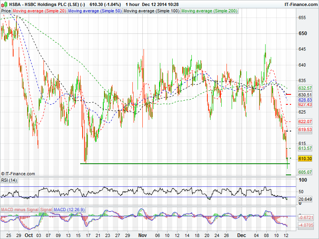The width and height of the screenshot is (319, 239).
Task: Select the red Signal indicator label
Action: [x=46, y=210]
